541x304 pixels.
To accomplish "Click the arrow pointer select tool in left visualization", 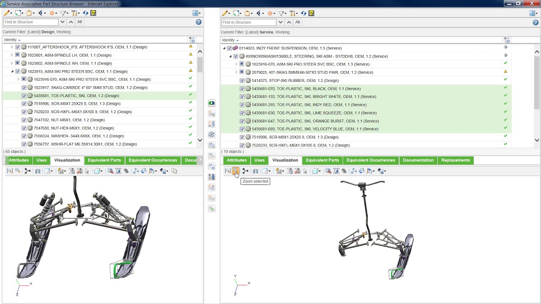I will pos(87,171).
